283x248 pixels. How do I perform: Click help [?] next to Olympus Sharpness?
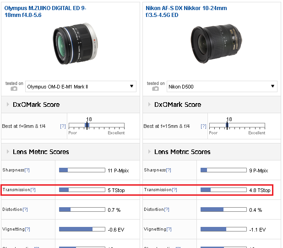pyautogui.click(x=27, y=170)
